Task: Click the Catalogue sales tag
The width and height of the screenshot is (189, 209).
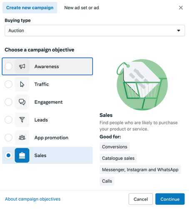Action: click(x=118, y=158)
